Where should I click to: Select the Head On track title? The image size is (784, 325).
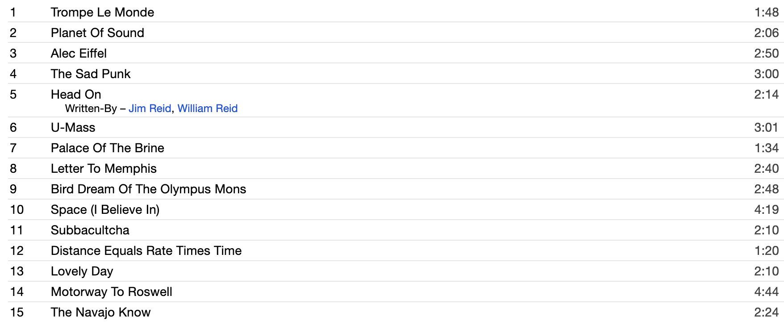76,94
